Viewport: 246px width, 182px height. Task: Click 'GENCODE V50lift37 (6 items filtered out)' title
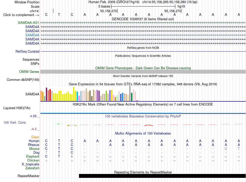pos(143,19)
